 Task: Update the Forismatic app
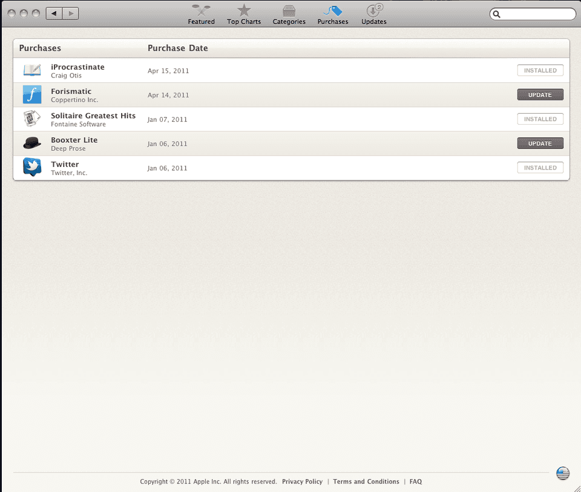[540, 95]
